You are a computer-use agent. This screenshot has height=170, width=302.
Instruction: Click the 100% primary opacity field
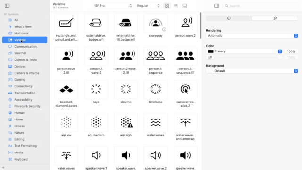tap(291, 51)
